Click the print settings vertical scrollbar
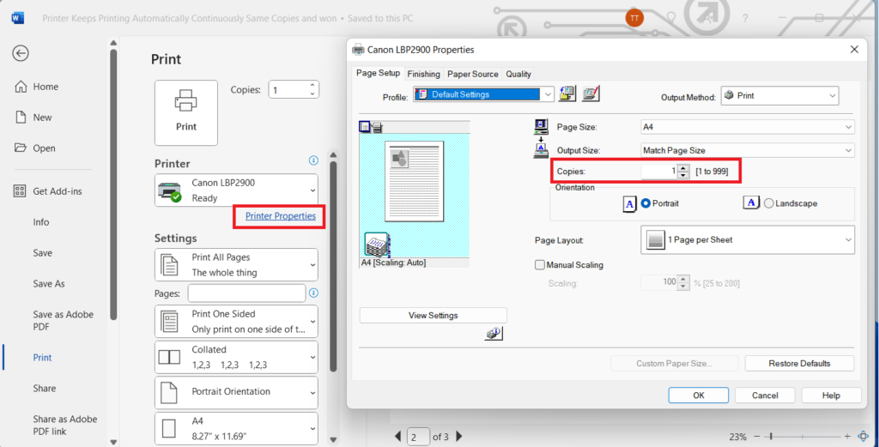The width and height of the screenshot is (879, 447). [334, 267]
